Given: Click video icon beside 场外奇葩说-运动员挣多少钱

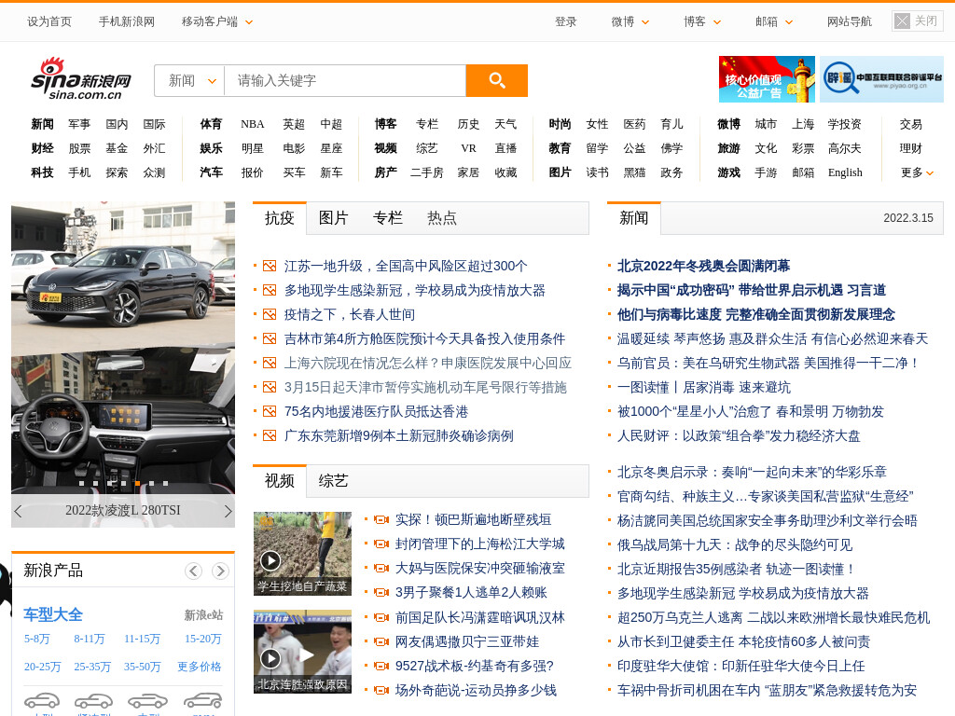Looking at the screenshot, I should click(x=381, y=691).
